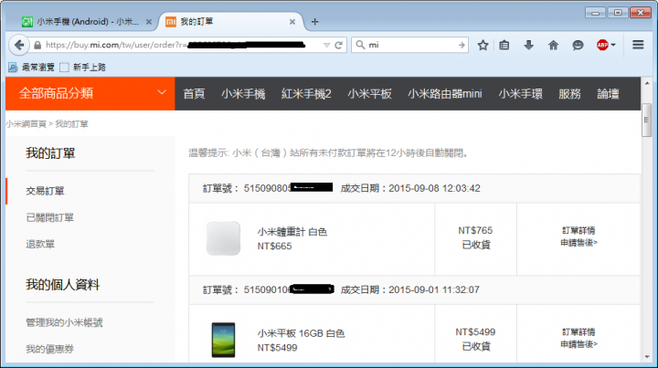
Task: Open 小米體重計 白色 product name
Action: [292, 232]
